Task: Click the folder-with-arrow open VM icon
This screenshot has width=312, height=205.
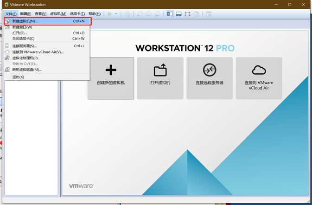Action: [x=160, y=70]
